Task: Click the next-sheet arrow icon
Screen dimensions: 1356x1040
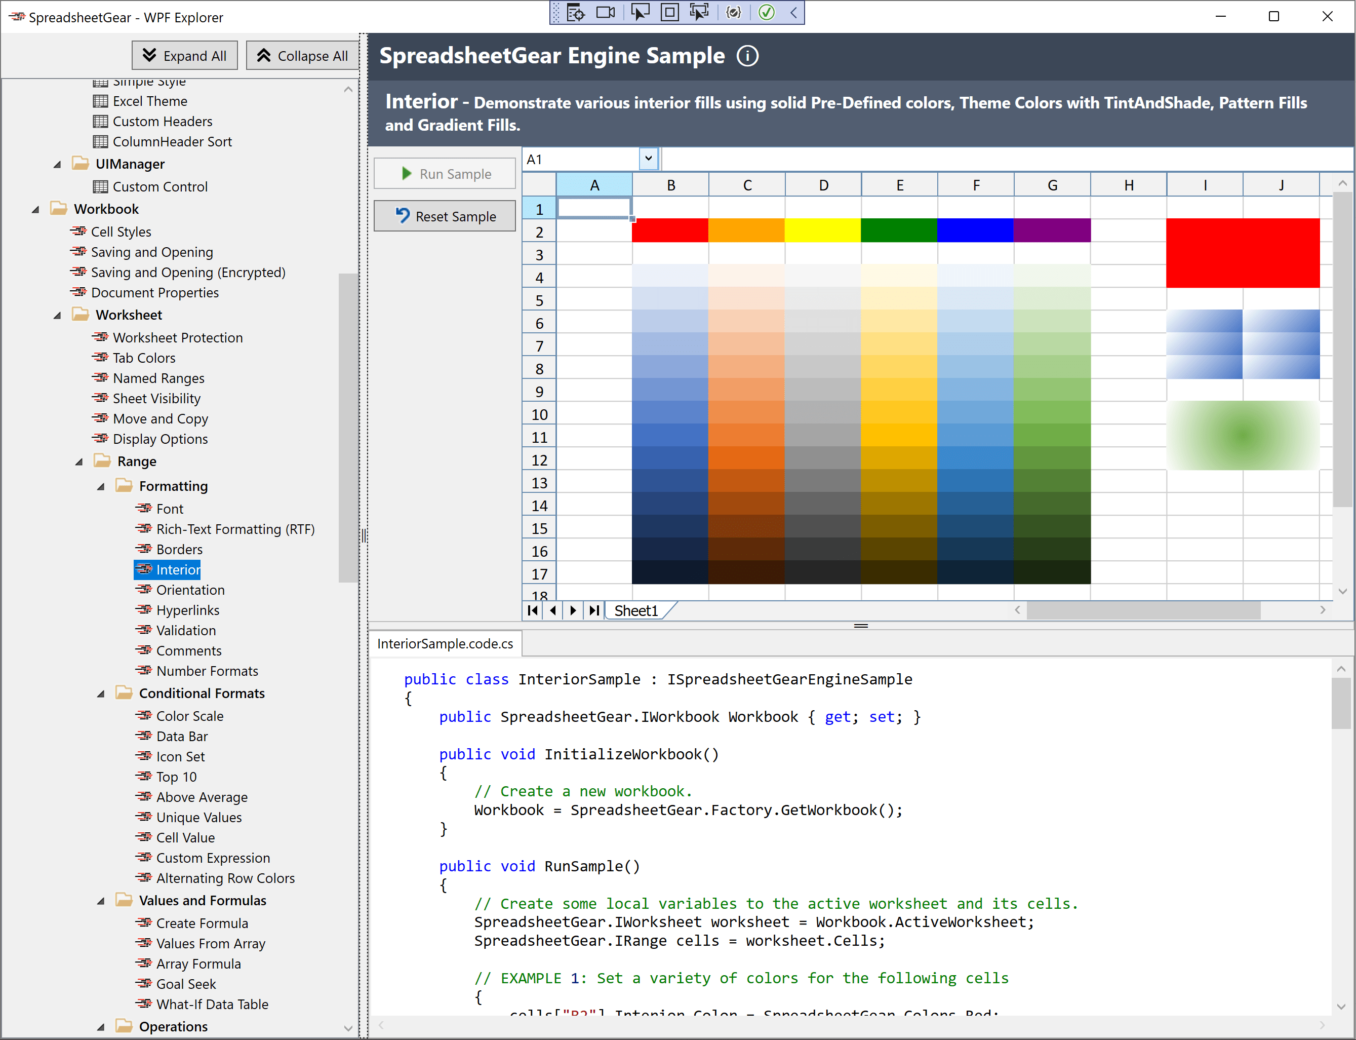Action: coord(573,610)
